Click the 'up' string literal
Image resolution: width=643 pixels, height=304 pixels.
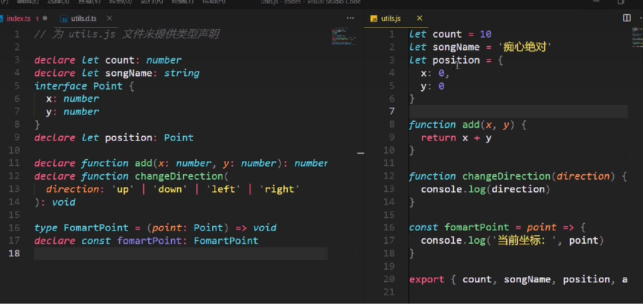(x=123, y=189)
